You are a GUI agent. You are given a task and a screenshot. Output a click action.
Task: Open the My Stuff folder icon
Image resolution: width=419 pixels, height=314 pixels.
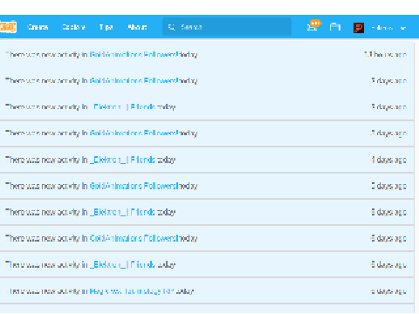[335, 27]
